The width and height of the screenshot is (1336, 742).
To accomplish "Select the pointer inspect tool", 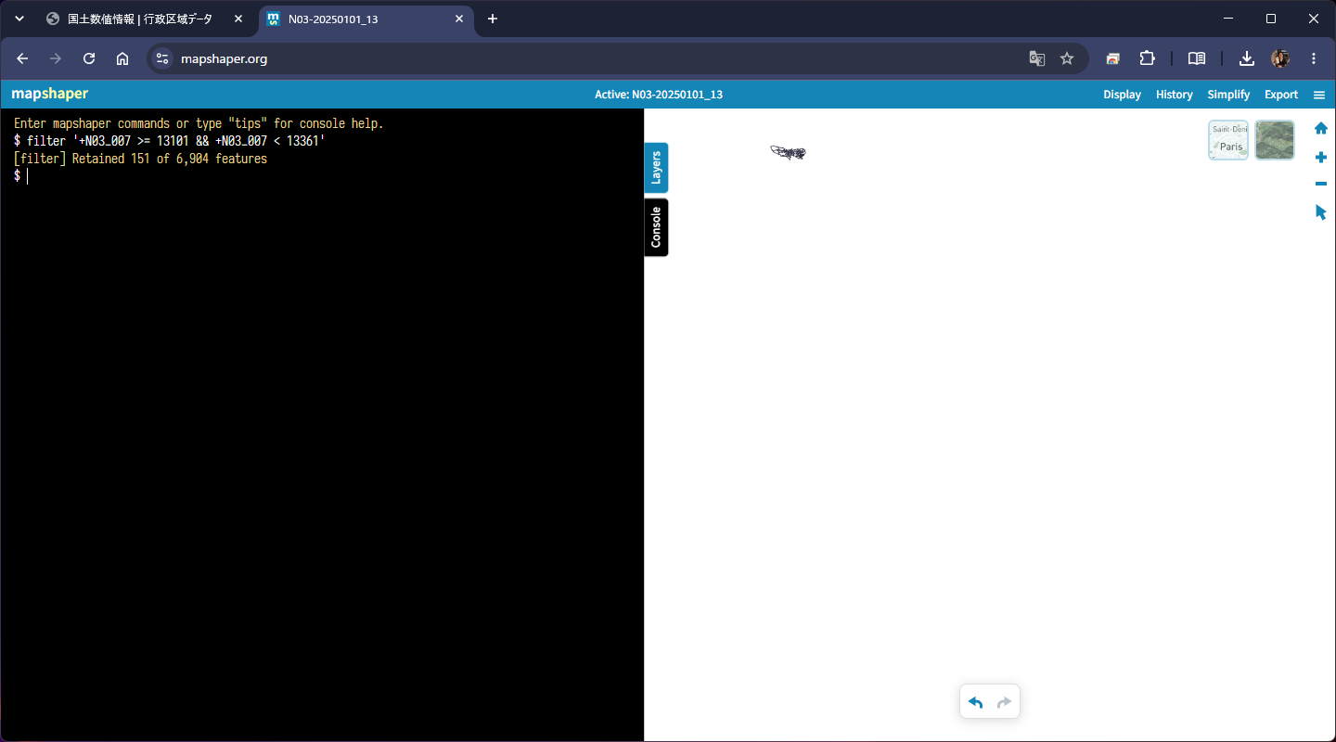I will tap(1321, 212).
